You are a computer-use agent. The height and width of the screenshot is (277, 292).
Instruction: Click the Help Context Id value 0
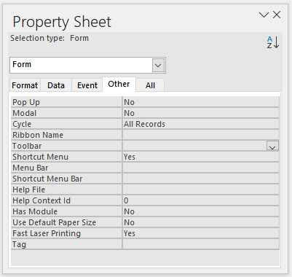click(x=201, y=200)
